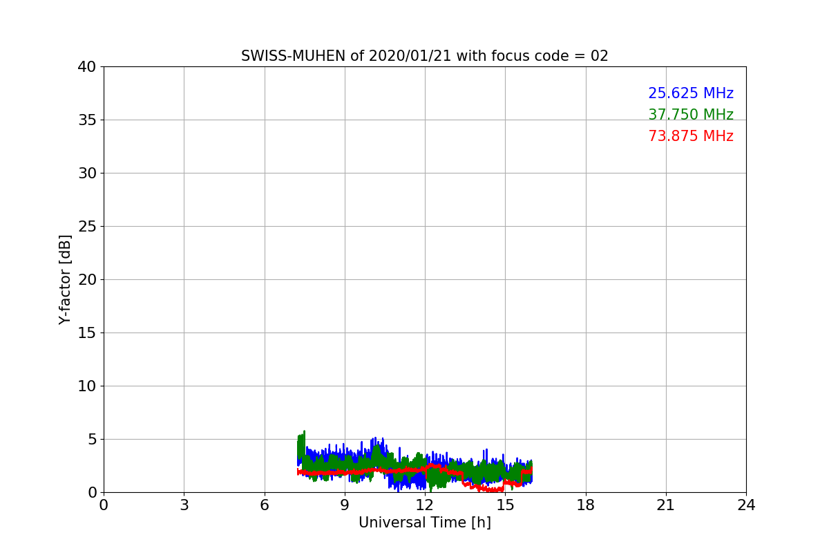Click the Universal Time [h] axis label
Viewport: 829px width, 553px height.
pyautogui.click(x=424, y=523)
